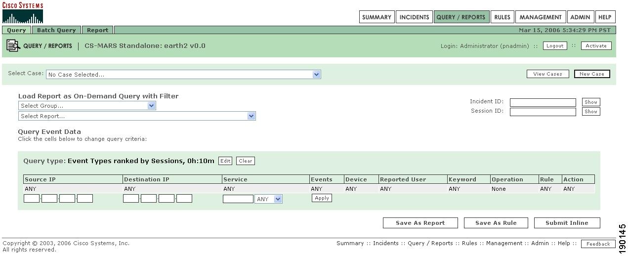Click the Operation None cell
Image resolution: width=628 pixels, height=256 pixels.
(514, 189)
